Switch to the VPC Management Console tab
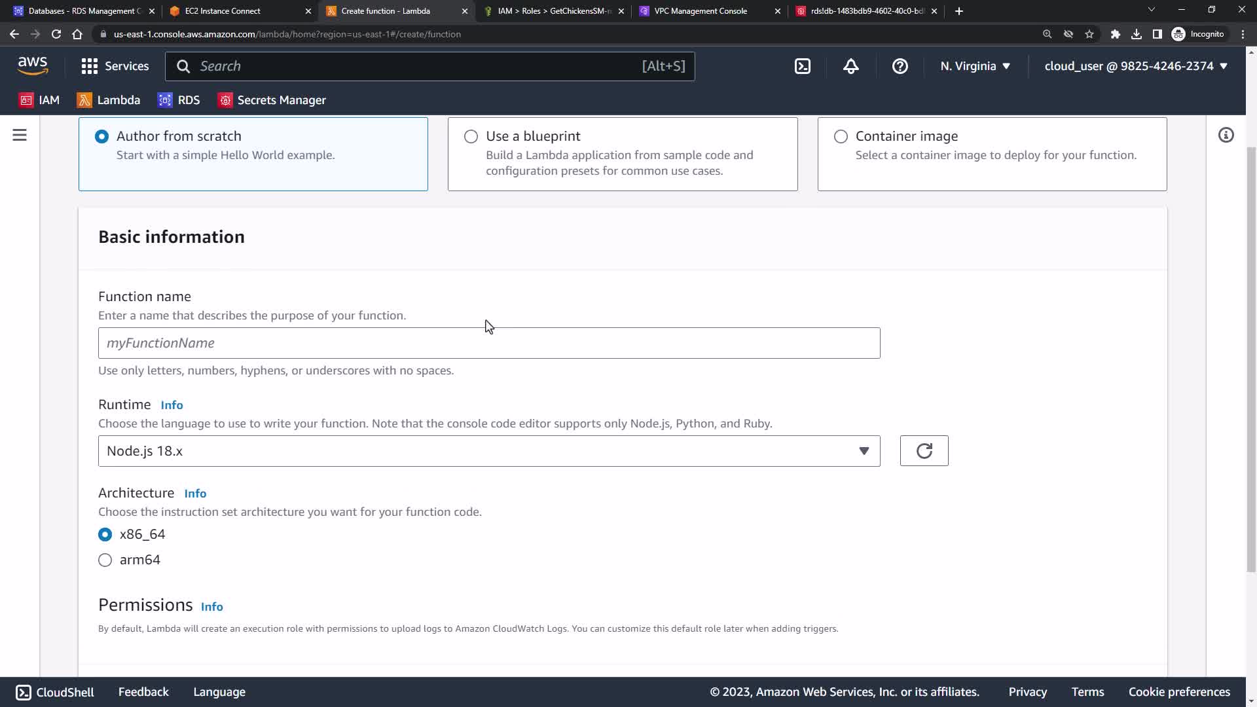The width and height of the screenshot is (1257, 707). click(701, 11)
